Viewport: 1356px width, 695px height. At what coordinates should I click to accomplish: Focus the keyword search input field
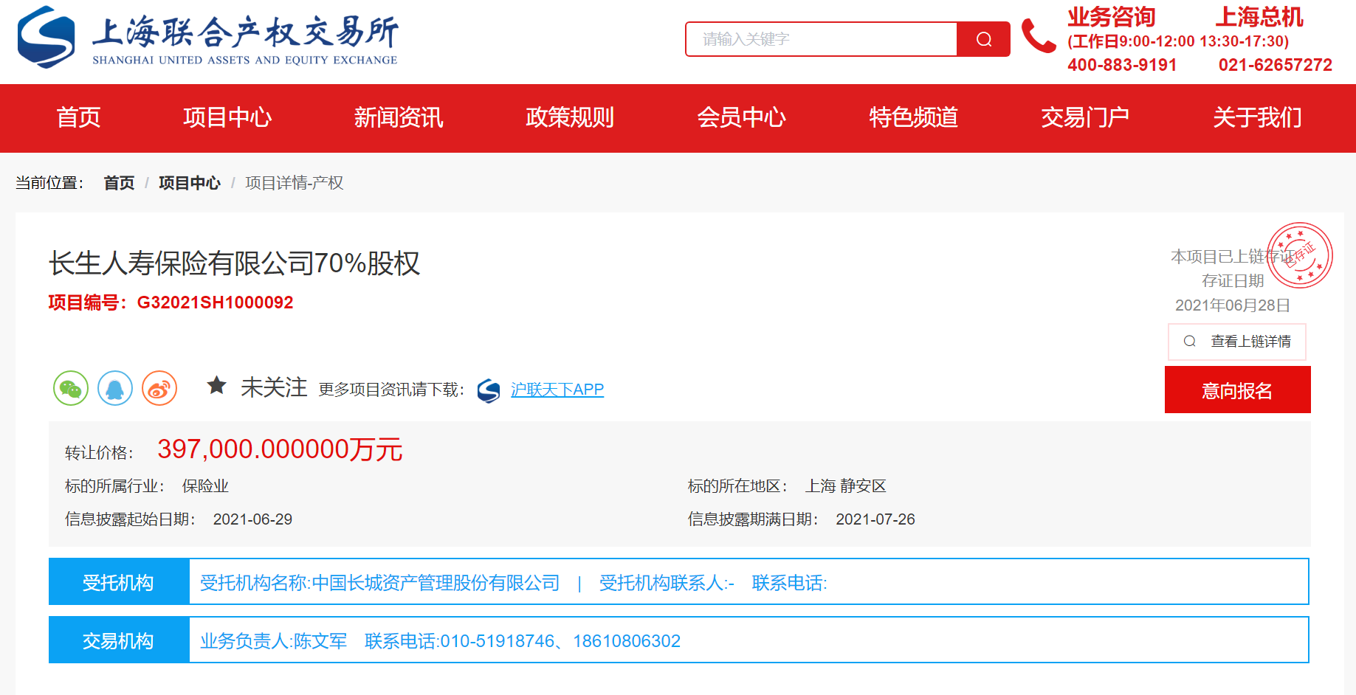point(821,39)
